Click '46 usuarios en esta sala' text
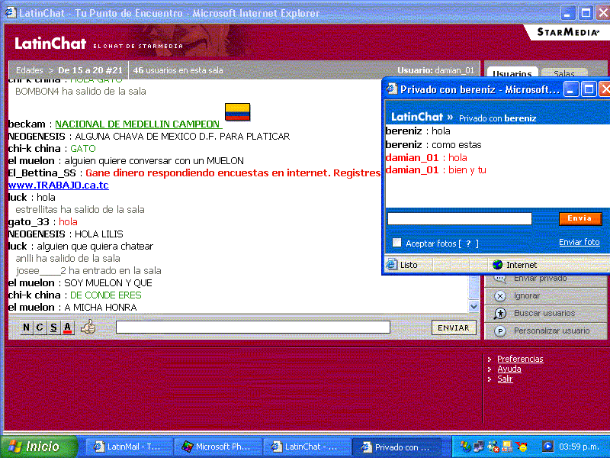This screenshot has height=458, width=610. [178, 70]
